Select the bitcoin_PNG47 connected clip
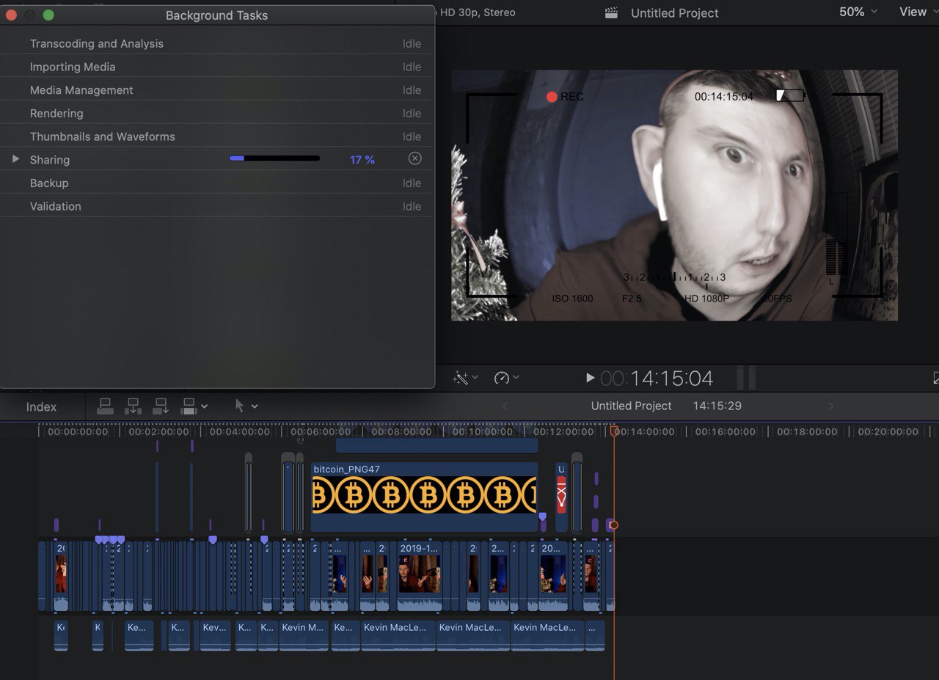This screenshot has height=680, width=939. click(424, 497)
